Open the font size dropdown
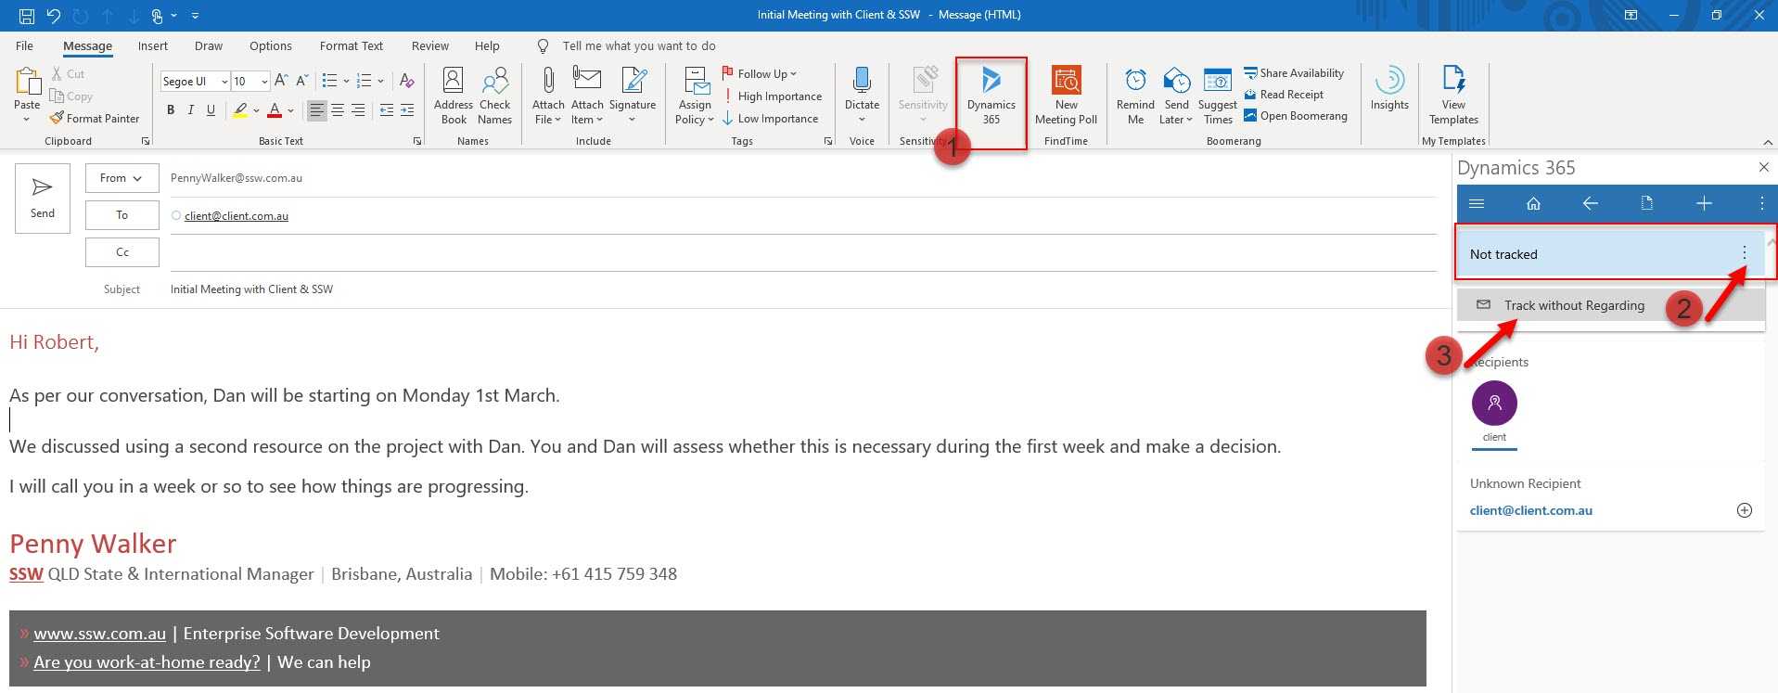The width and height of the screenshot is (1778, 693). 264,82
